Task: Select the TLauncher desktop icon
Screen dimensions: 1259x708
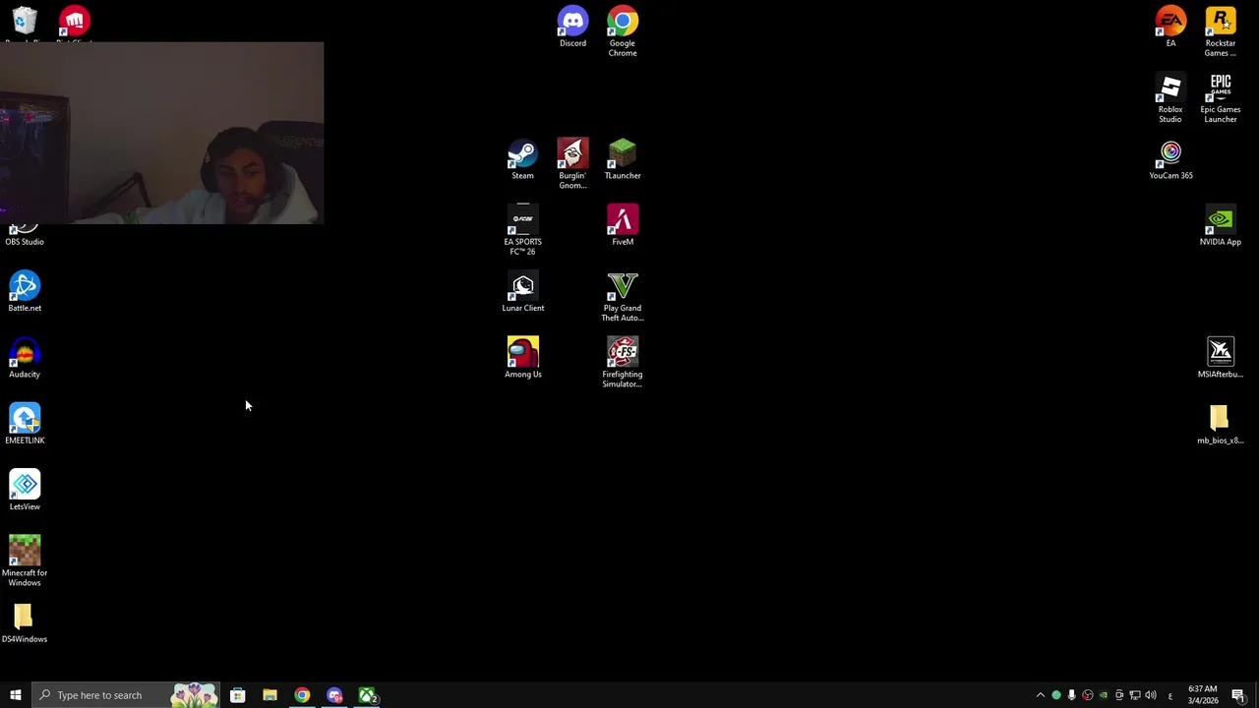Action: pyautogui.click(x=622, y=159)
